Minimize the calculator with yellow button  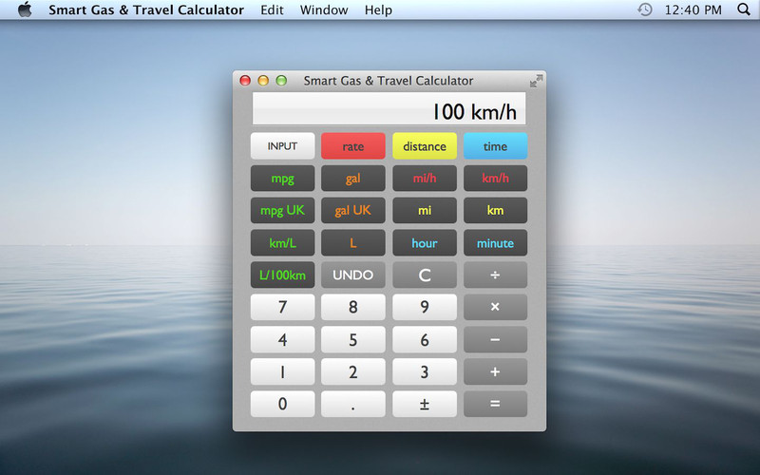tap(263, 81)
